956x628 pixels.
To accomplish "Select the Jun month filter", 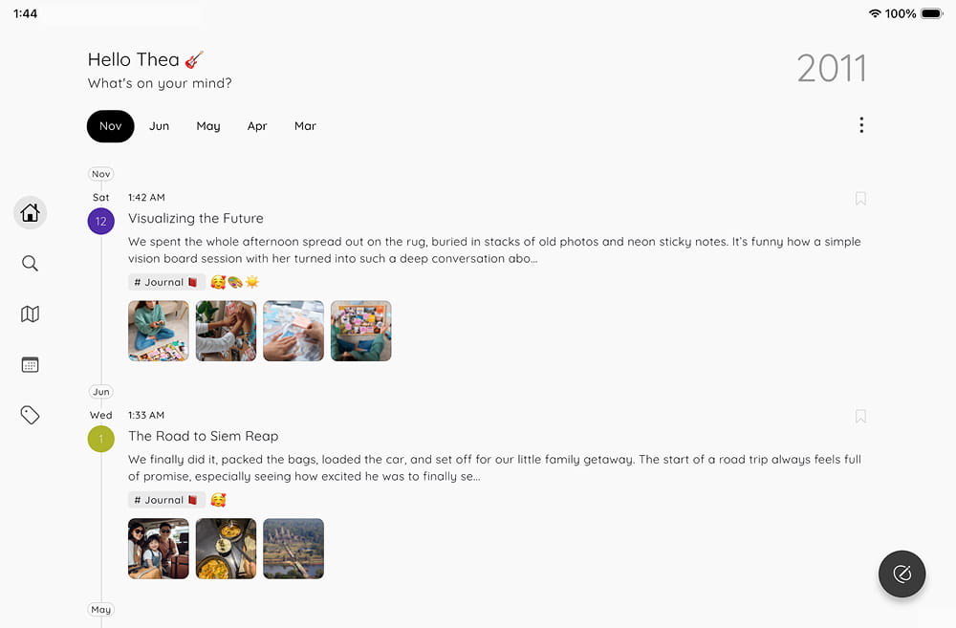I will coord(159,126).
